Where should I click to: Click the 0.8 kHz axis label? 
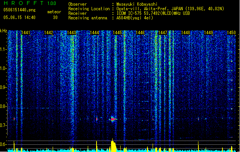[3, 106]
